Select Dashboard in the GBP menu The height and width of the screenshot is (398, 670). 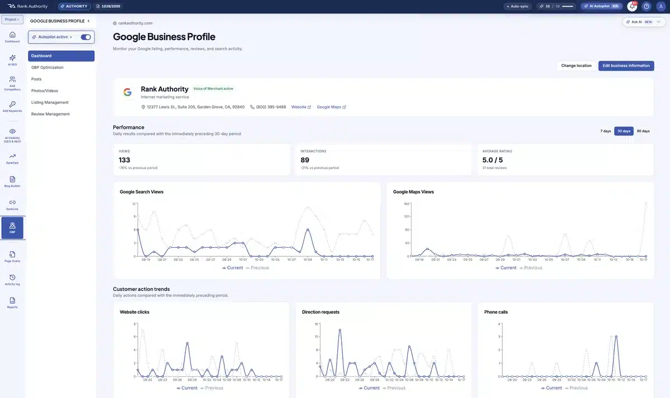[61, 56]
